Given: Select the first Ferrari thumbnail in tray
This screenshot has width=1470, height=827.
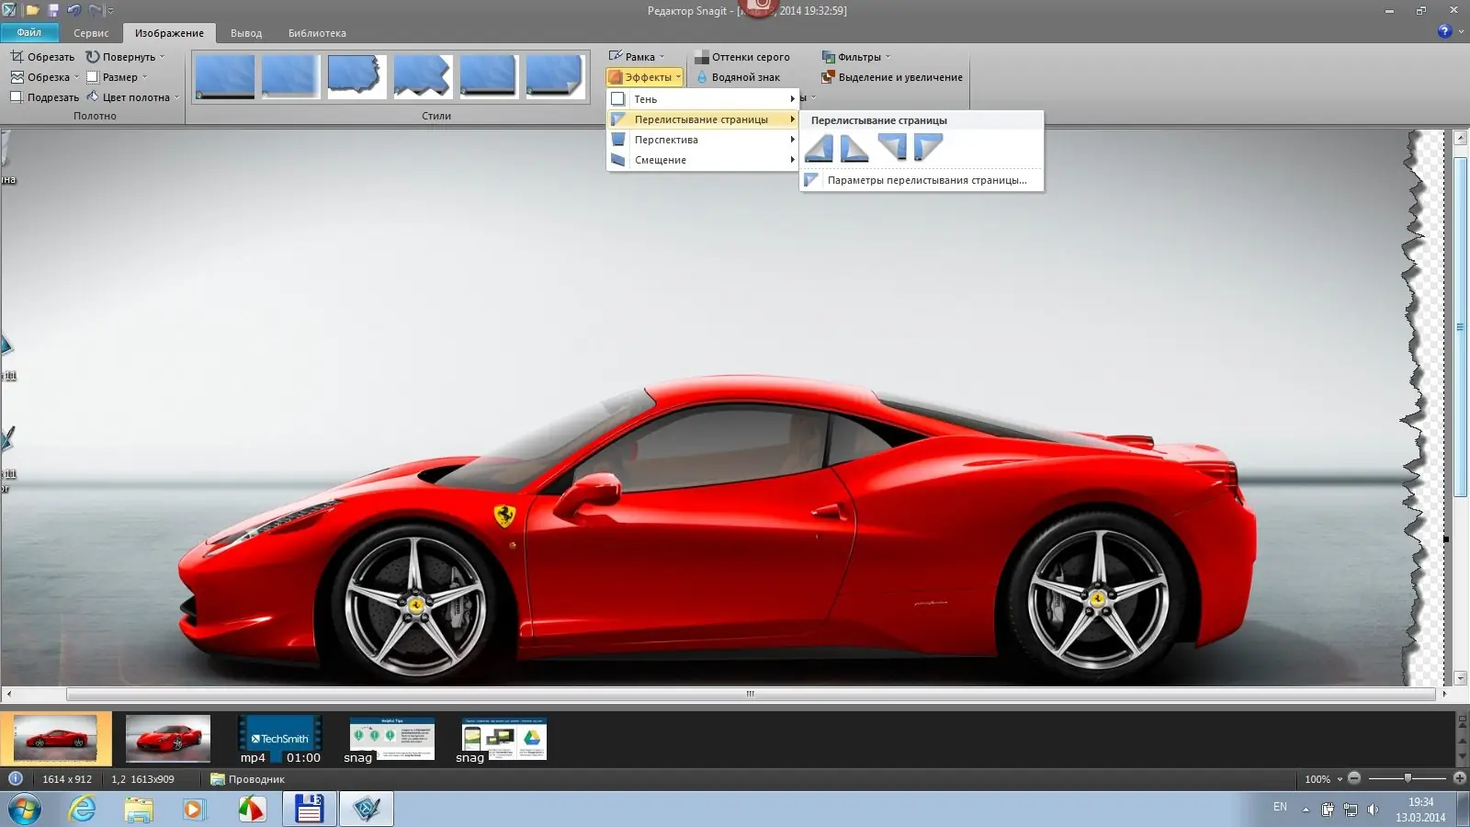Looking at the screenshot, I should [56, 739].
